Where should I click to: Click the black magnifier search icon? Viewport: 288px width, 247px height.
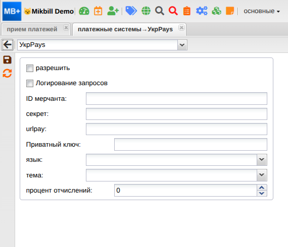coord(160,11)
